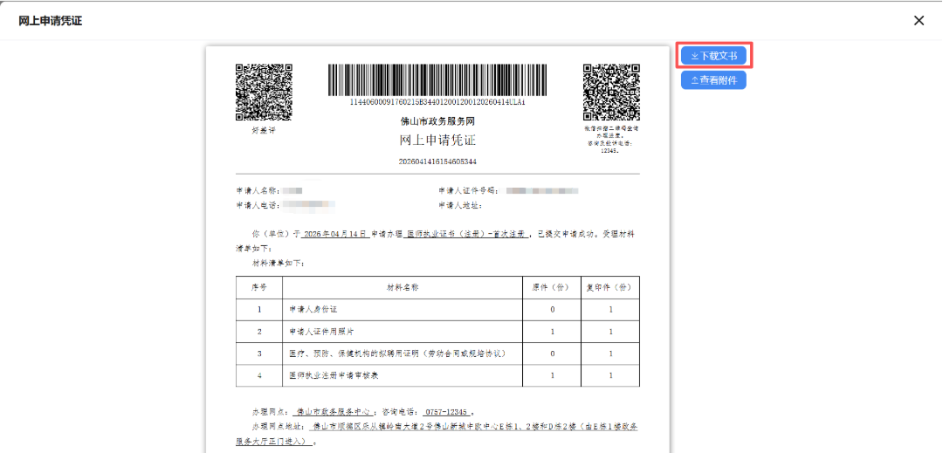Click the 申请人名称 label

tap(258, 190)
